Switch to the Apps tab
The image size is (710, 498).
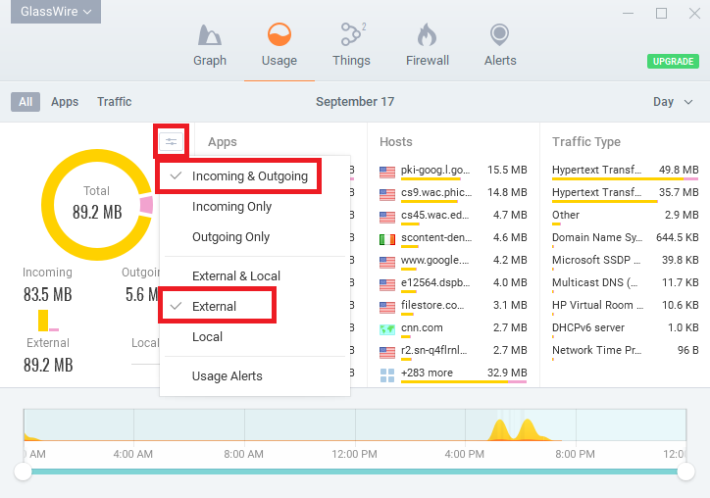pos(65,102)
